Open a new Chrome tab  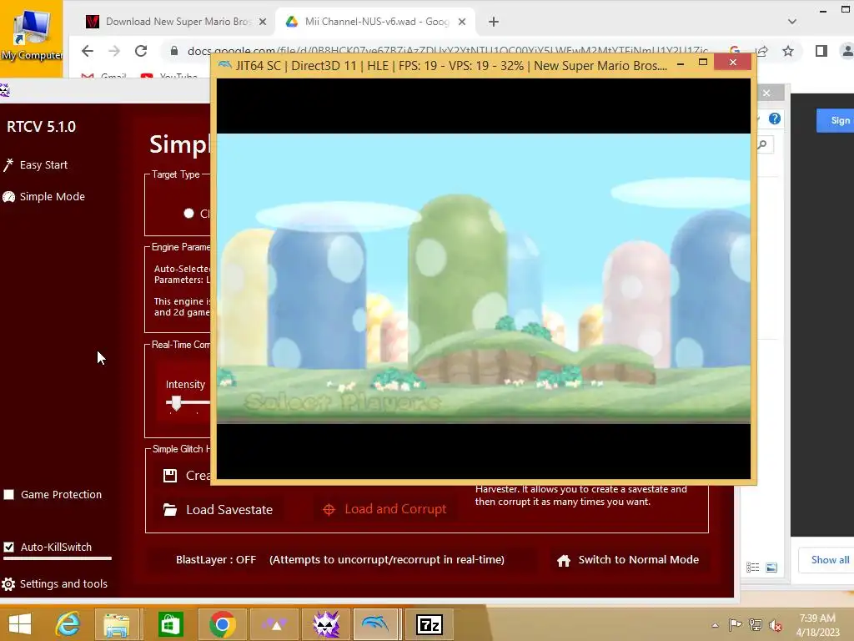(x=494, y=22)
